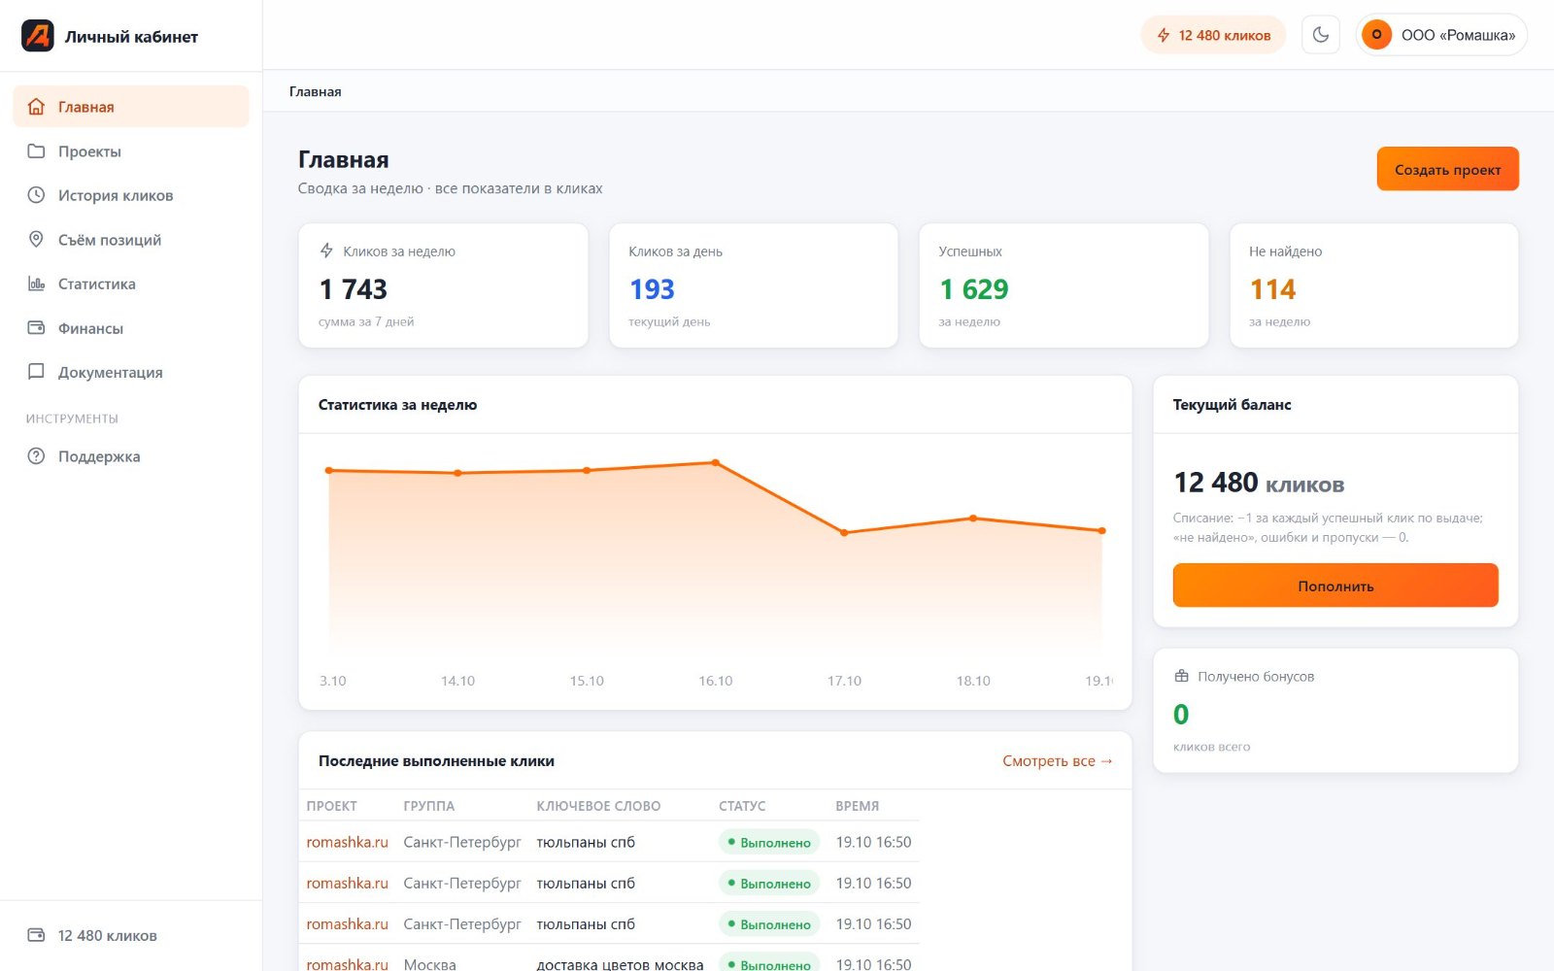Click the Пополнить button
The height and width of the screenshot is (971, 1554).
(x=1335, y=586)
